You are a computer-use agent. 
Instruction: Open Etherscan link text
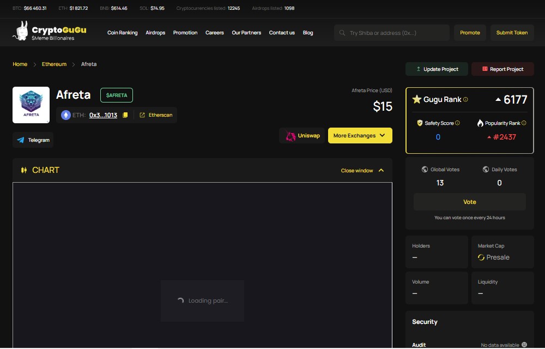160,115
